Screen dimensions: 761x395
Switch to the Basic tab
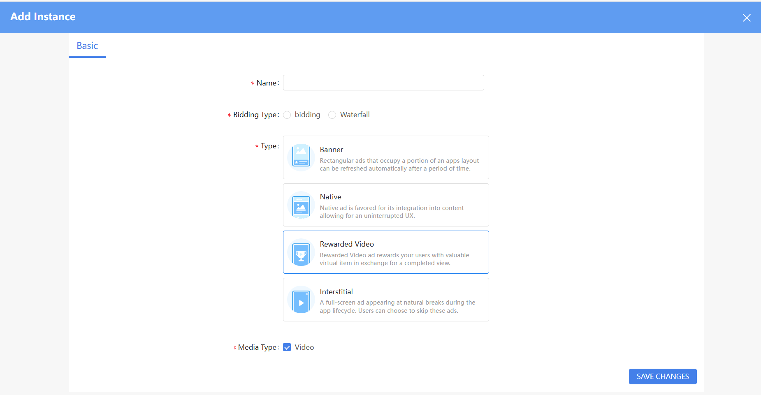point(87,46)
